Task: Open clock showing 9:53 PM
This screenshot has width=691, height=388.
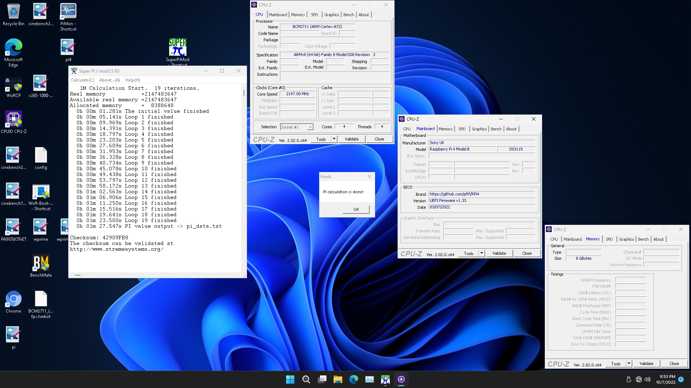Action: [x=665, y=379]
